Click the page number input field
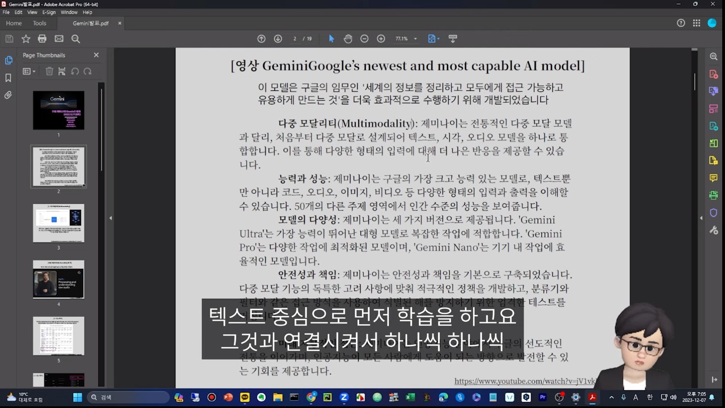 [x=295, y=39]
